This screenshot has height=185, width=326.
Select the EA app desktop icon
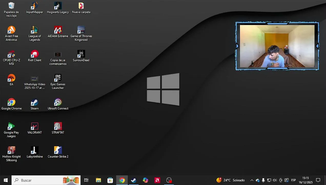tap(11, 80)
